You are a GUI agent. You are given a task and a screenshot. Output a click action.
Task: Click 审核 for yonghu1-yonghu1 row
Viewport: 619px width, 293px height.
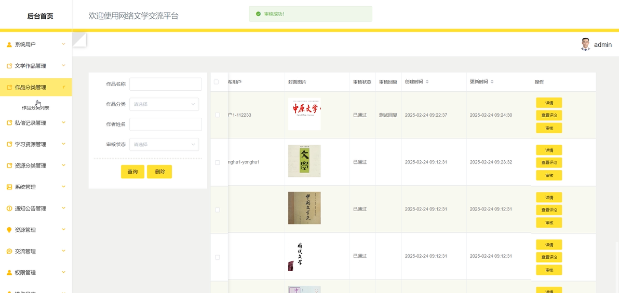[549, 175]
